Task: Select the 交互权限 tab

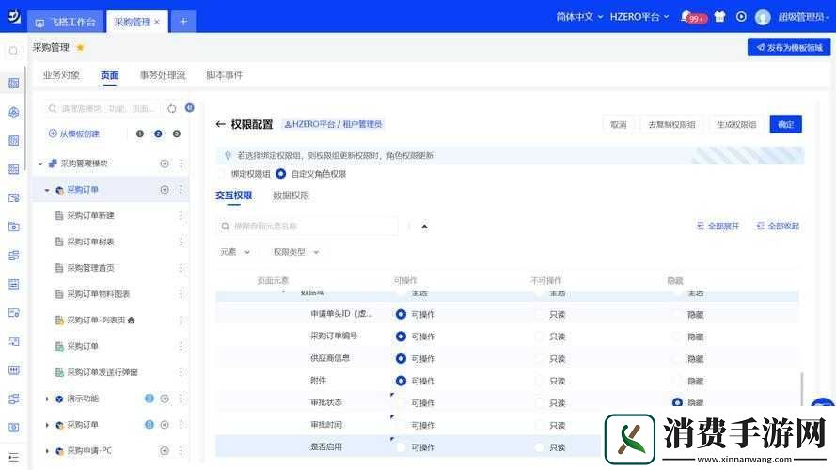Action: (233, 196)
